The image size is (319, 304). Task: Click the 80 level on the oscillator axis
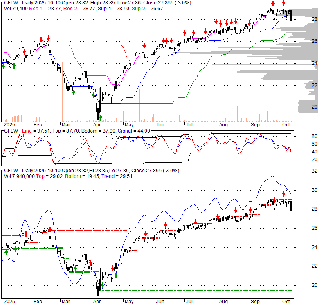pyautogui.click(x=303, y=136)
